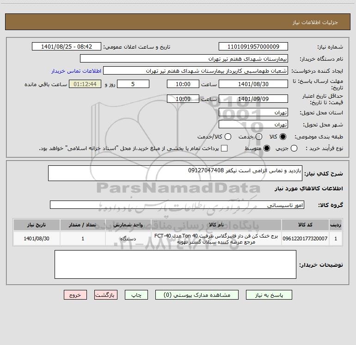Select the کالا/خدمت radio button
356x345 pixels.
pos(228,137)
